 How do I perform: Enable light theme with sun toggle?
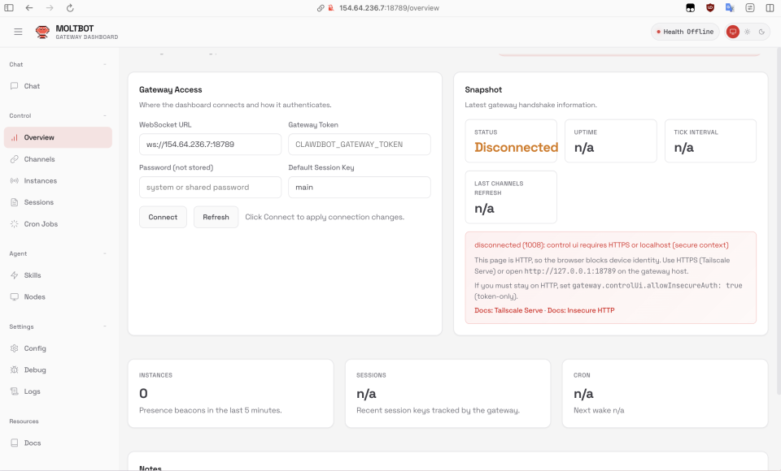(748, 32)
